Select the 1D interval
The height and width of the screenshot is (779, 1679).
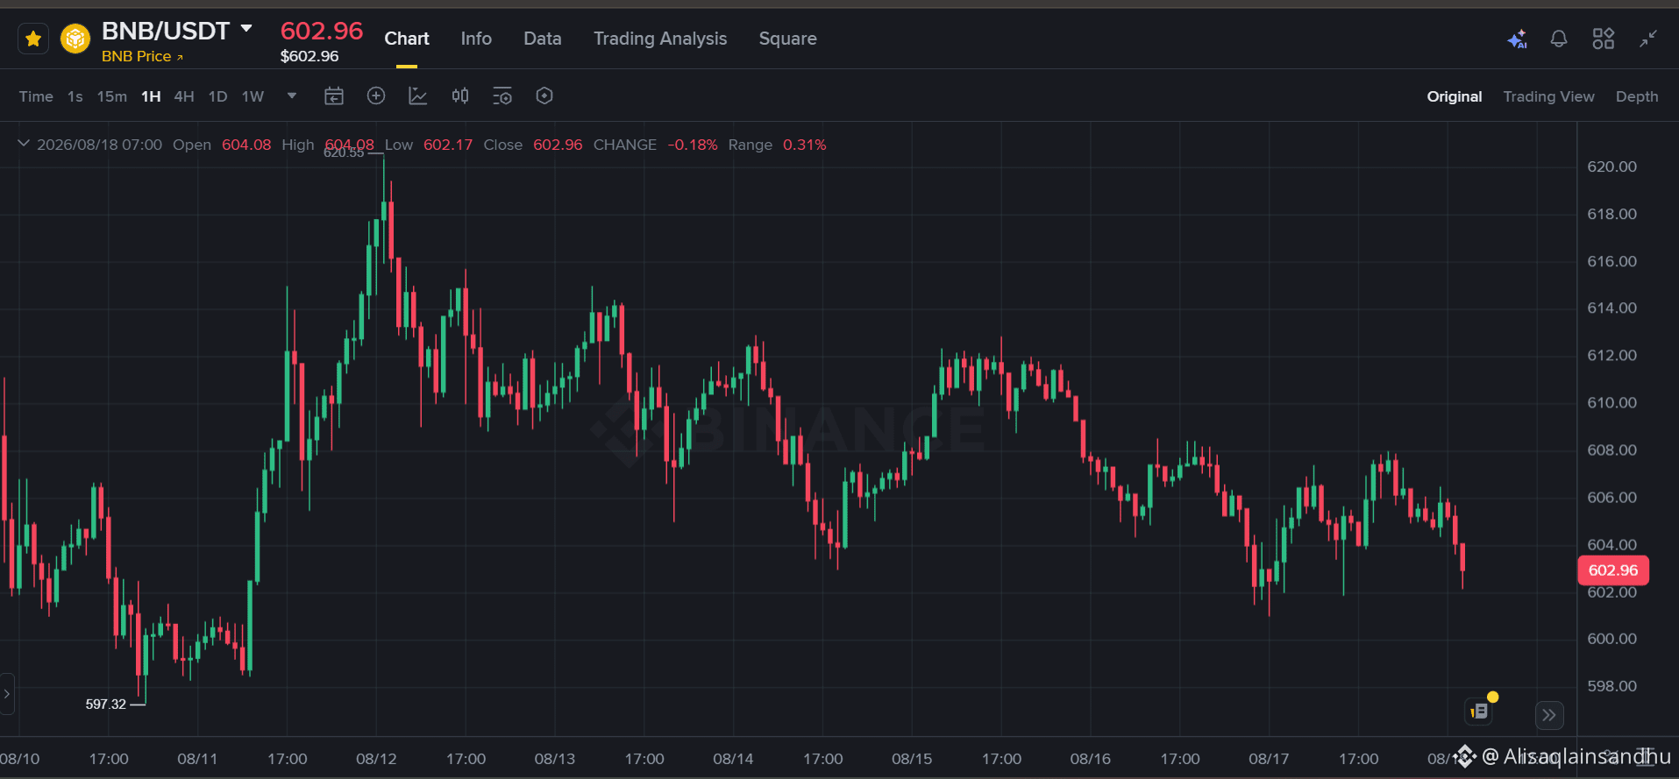click(x=218, y=96)
